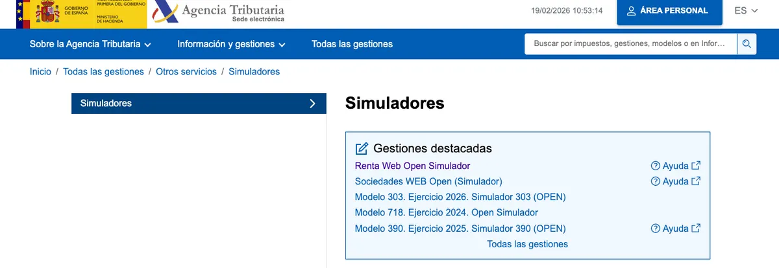Click the Agencia Tributaria logo
The width and height of the screenshot is (779, 268).
click(x=221, y=14)
